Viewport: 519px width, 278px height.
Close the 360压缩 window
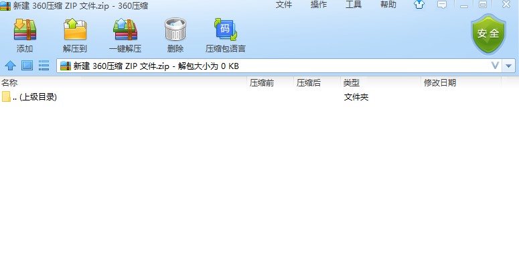pos(506,5)
